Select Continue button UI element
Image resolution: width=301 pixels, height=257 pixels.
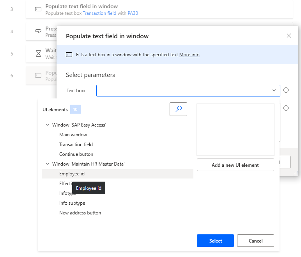tap(117, 154)
